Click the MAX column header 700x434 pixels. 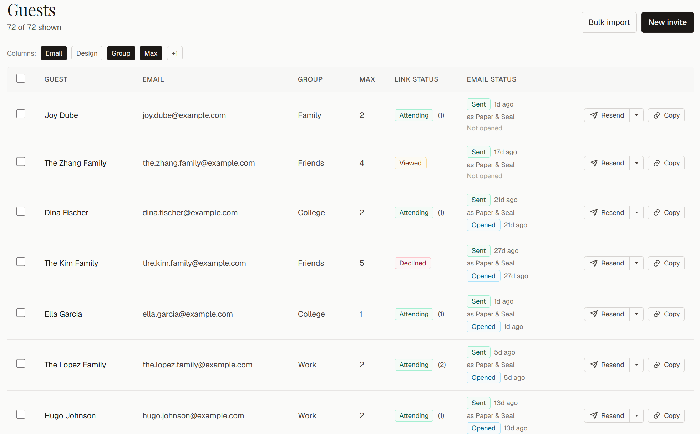pyautogui.click(x=367, y=79)
